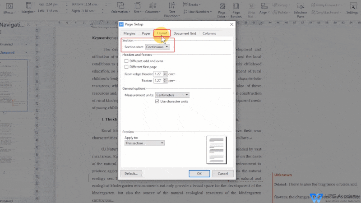Select the Layout tab
The image size is (361, 203).
pos(162,33)
